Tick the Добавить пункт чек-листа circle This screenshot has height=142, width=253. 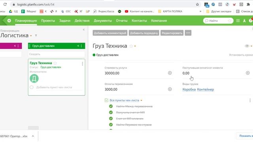tap(32, 87)
